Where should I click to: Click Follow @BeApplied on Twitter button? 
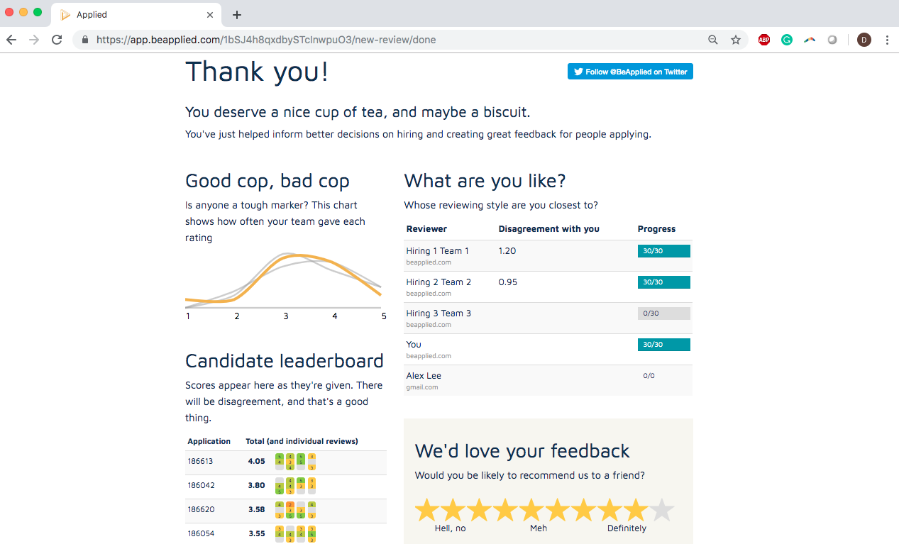(630, 72)
